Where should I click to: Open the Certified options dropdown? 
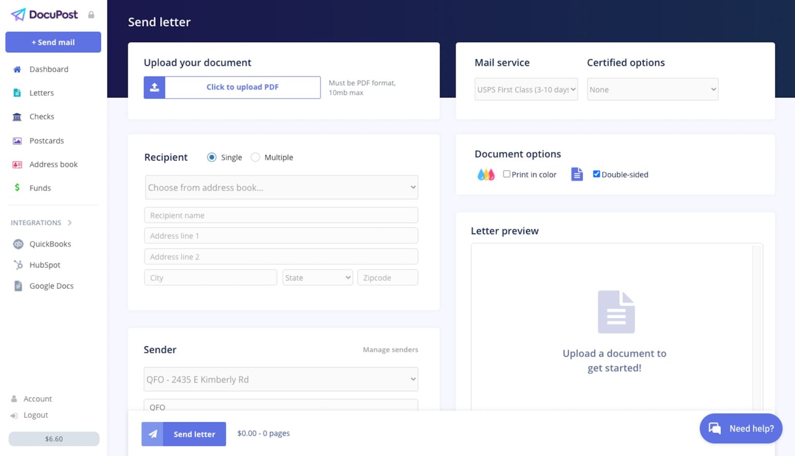652,89
